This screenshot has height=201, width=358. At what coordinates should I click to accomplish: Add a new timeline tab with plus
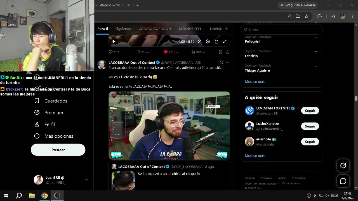227,29
